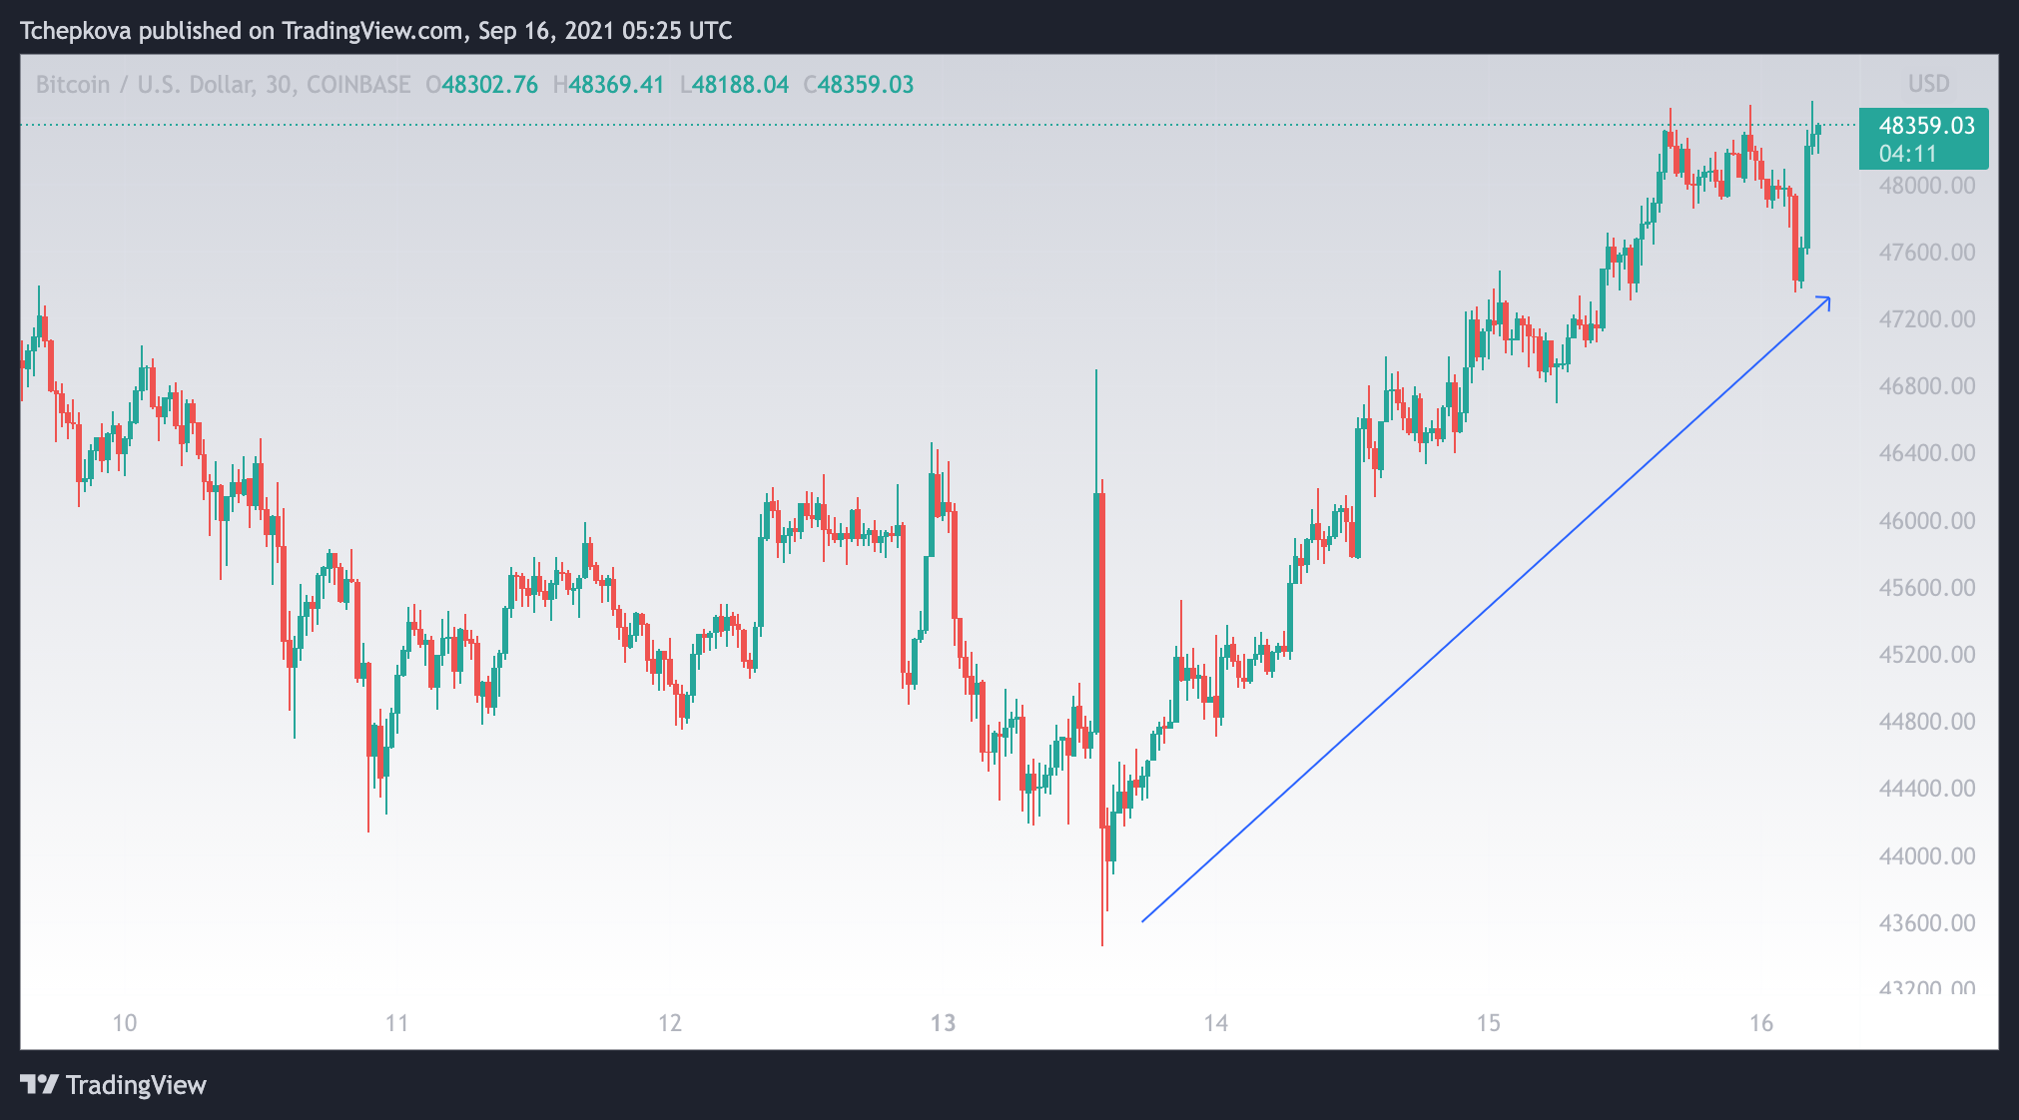Click date marker 10 on time axis
The width and height of the screenshot is (2019, 1120).
click(x=124, y=1023)
